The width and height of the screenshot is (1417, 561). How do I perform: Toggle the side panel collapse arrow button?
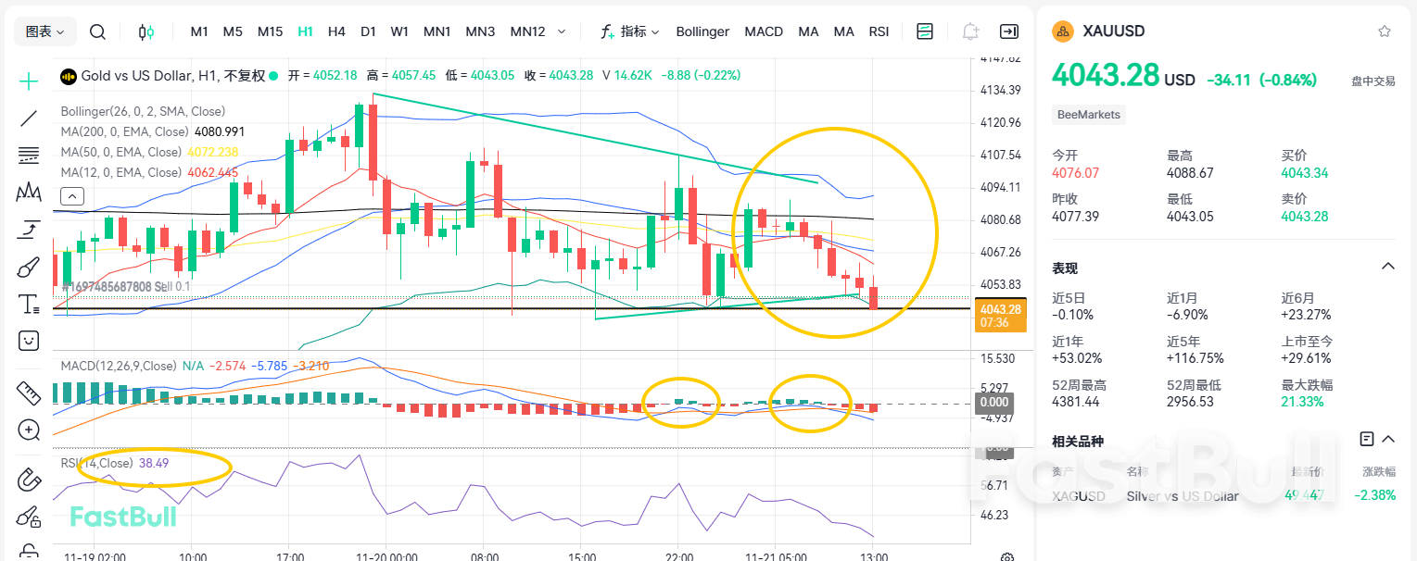(1009, 31)
